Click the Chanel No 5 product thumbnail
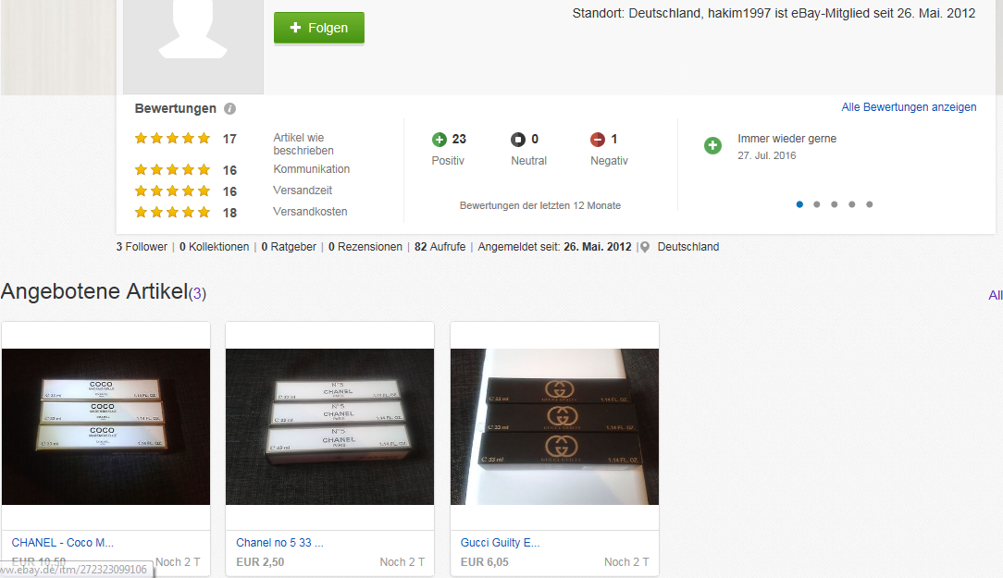1003x578 pixels. (x=330, y=426)
